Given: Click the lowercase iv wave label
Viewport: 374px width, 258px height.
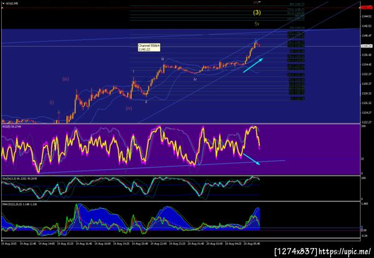Looking at the screenshot, I should point(195,79).
